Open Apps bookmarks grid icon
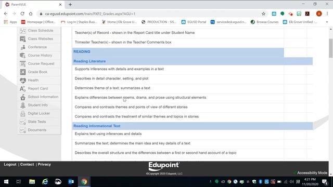 6,22
